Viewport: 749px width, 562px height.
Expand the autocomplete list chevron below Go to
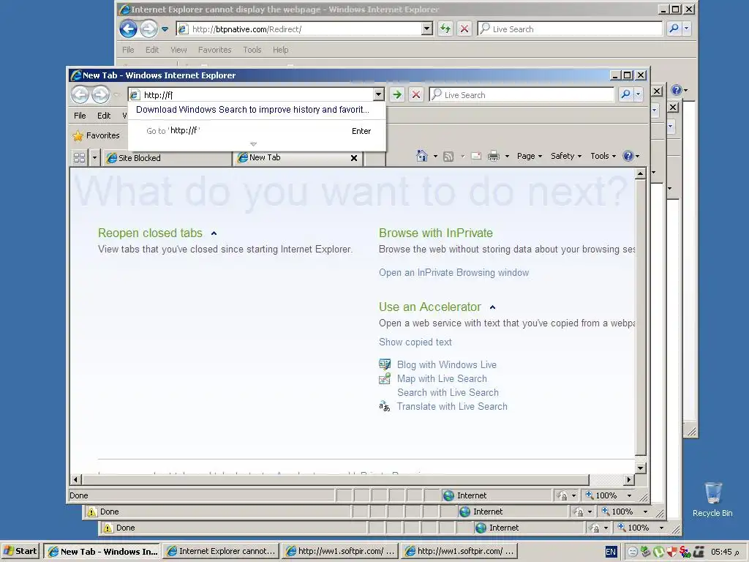point(254,144)
